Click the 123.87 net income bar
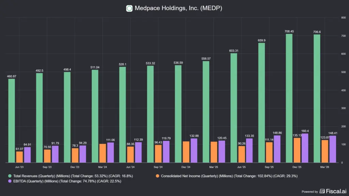This screenshot has height=196, width=349. point(325,151)
